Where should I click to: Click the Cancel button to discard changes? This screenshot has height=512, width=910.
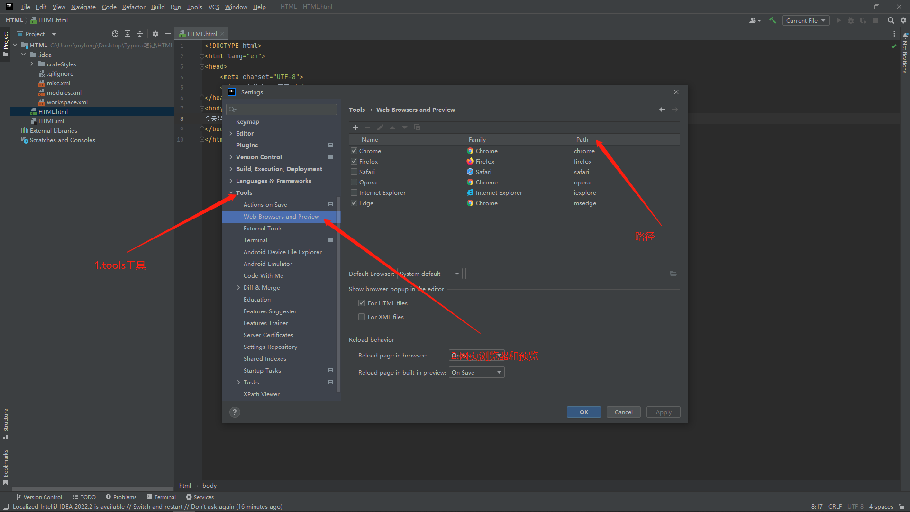(623, 412)
